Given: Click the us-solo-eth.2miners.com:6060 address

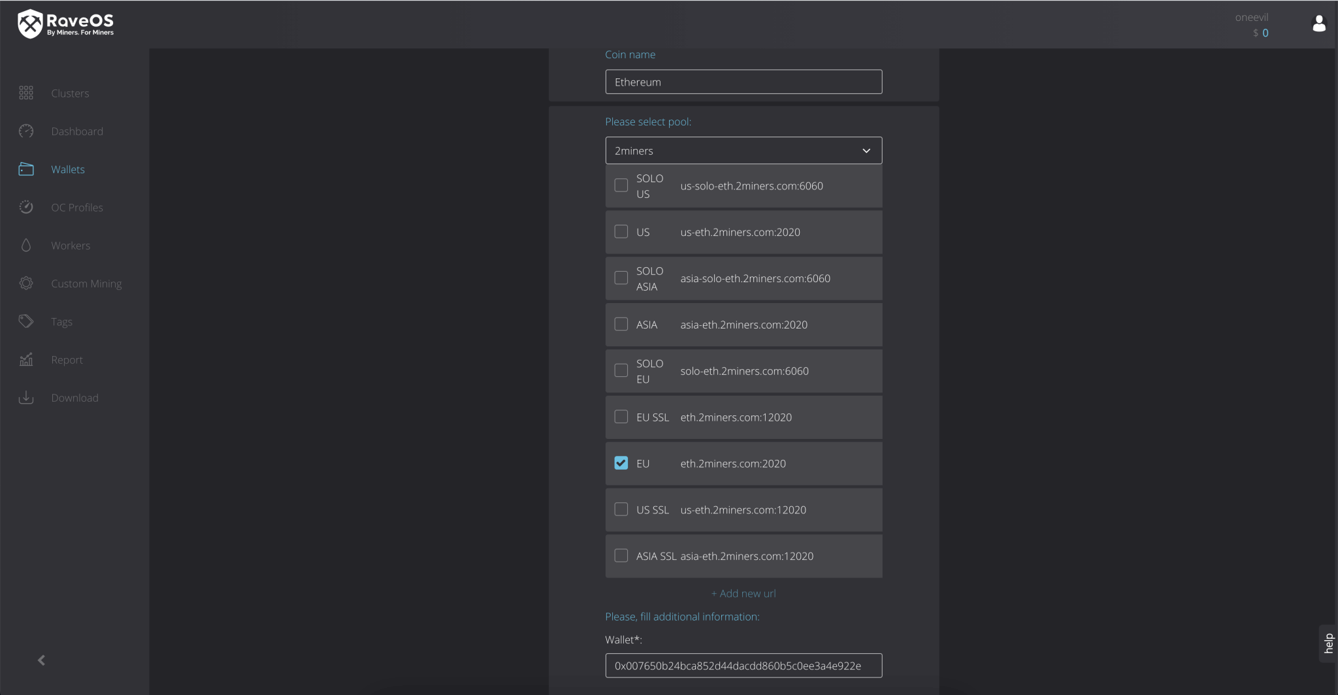Looking at the screenshot, I should (751, 186).
